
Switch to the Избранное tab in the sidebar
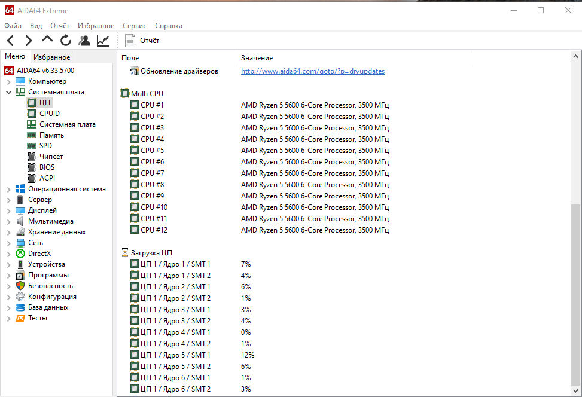tap(51, 57)
